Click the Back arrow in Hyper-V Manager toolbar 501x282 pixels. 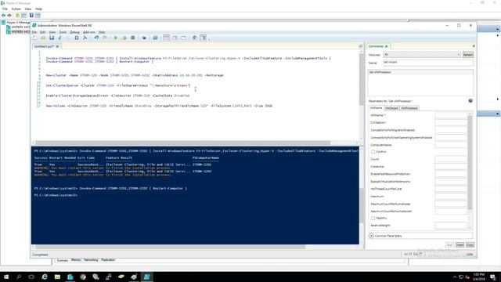pos(3,16)
